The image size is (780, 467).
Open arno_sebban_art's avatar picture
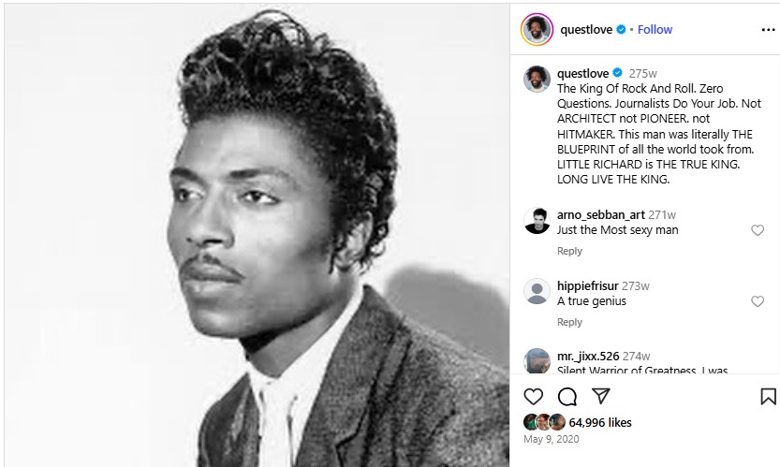click(x=537, y=220)
